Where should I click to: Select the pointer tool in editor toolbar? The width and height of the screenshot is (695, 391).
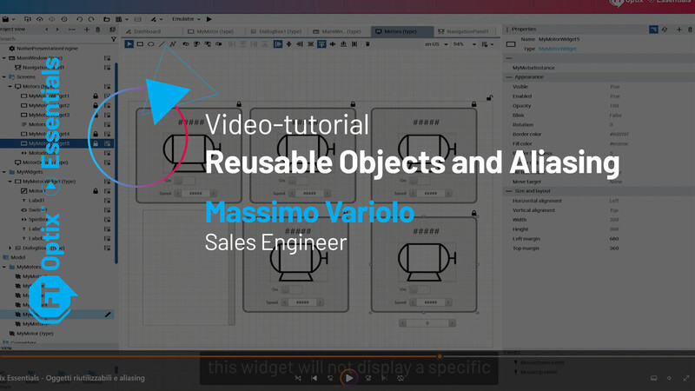click(129, 43)
